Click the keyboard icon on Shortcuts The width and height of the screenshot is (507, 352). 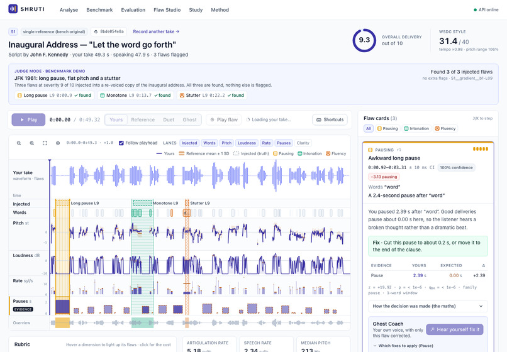[x=319, y=119]
